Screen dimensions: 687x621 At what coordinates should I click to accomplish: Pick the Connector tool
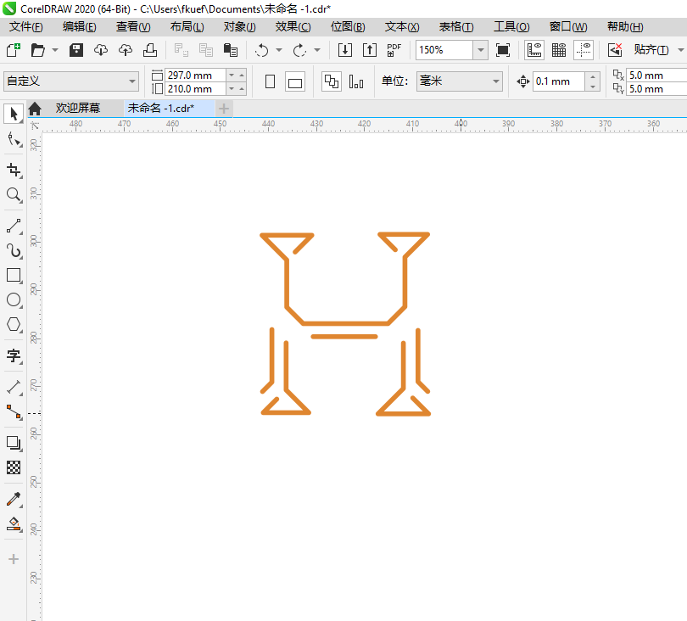click(14, 411)
